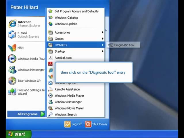Viewport: 184px width, 138px height.
Task: Click the OMNIKEY folder icon
Action: point(51,45)
